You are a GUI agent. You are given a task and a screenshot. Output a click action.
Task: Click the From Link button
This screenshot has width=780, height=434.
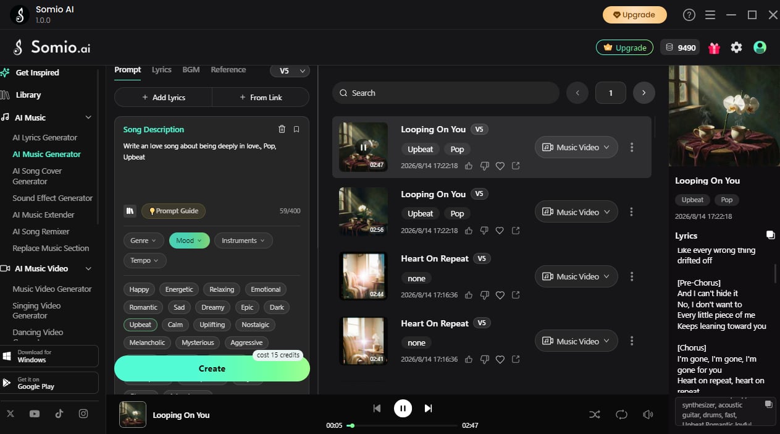[x=261, y=97]
